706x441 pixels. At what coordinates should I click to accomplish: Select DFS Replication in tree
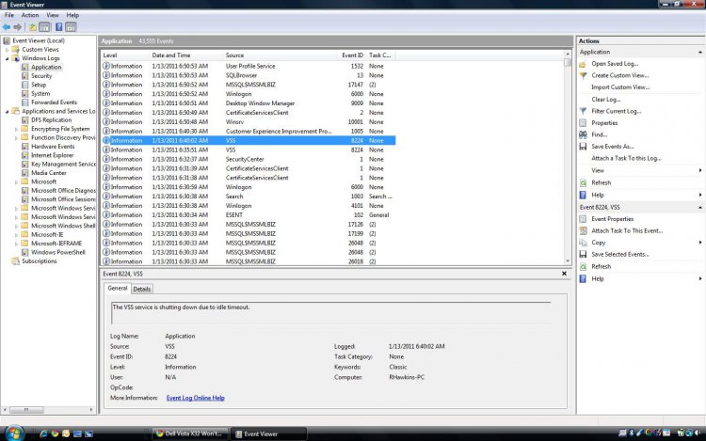click(x=52, y=120)
